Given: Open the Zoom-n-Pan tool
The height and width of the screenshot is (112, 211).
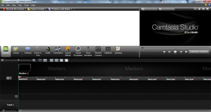Looking at the screenshot, I should [38, 51].
